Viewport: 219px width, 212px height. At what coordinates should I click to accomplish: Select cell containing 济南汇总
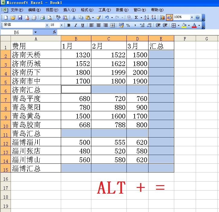[36, 89]
